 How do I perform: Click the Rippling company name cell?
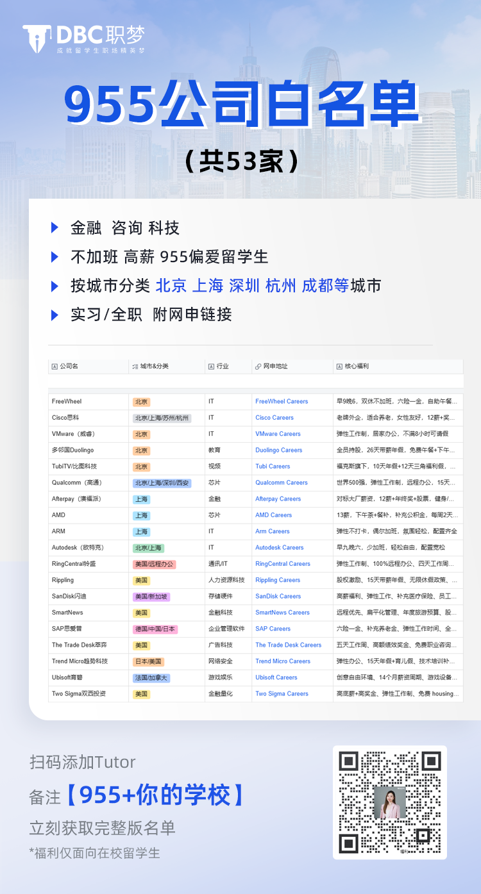[89, 580]
